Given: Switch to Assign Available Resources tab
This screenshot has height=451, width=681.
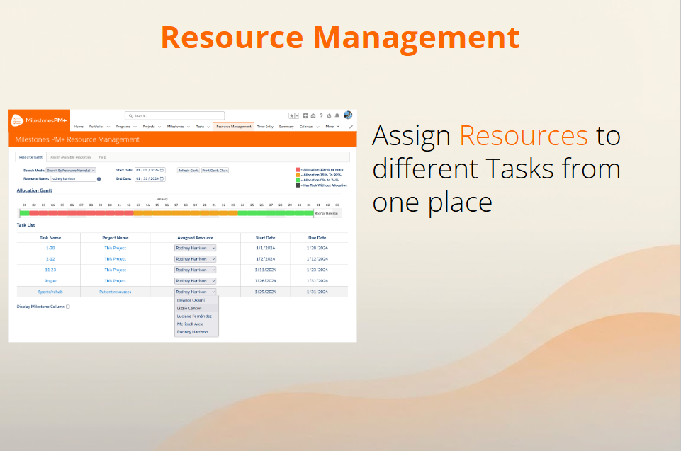Looking at the screenshot, I should tap(70, 156).
